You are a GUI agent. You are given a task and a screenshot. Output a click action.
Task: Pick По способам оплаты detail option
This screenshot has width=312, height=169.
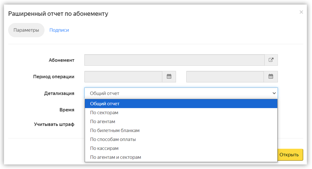tap(181, 139)
